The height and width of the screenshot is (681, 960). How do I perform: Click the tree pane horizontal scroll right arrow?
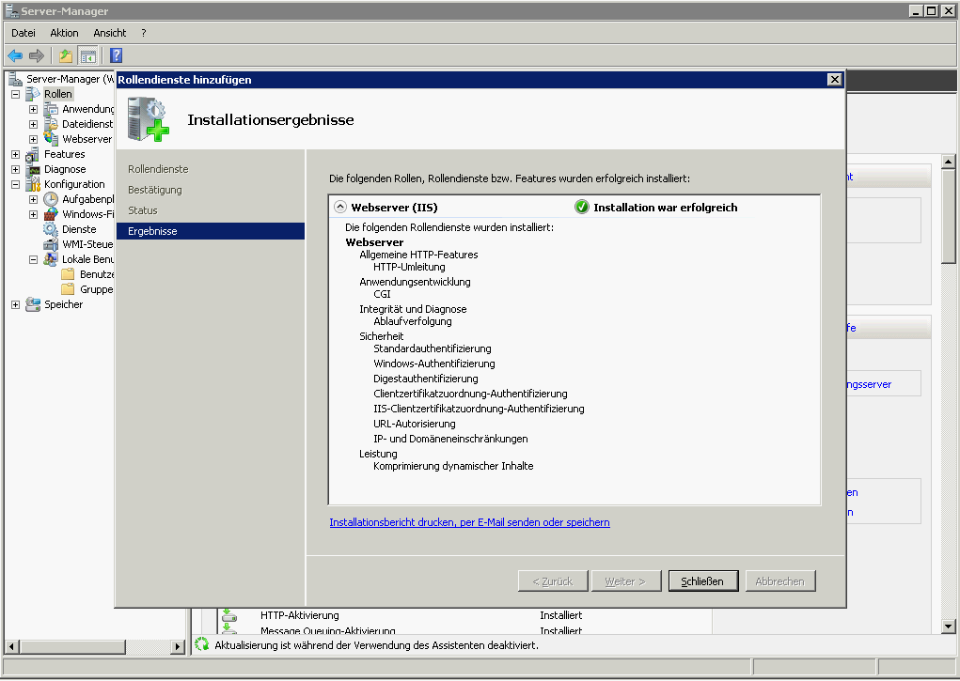pos(178,645)
